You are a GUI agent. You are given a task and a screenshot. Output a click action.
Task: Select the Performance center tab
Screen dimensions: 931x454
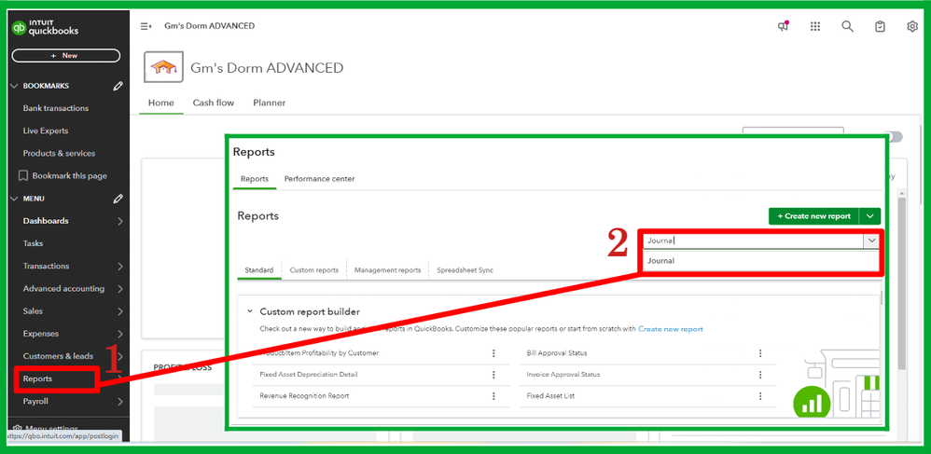(319, 179)
